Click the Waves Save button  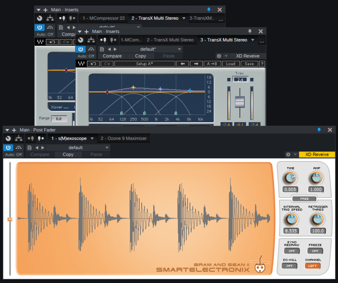click(249, 64)
